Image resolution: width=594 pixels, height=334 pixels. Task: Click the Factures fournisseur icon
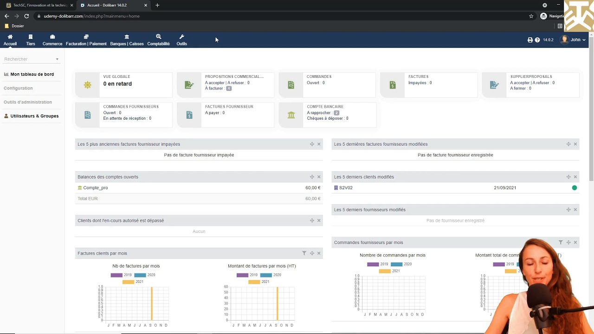coord(189,115)
